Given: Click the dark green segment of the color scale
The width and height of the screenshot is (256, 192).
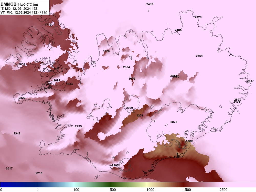Looking at the screenshot, I should 111,185.
